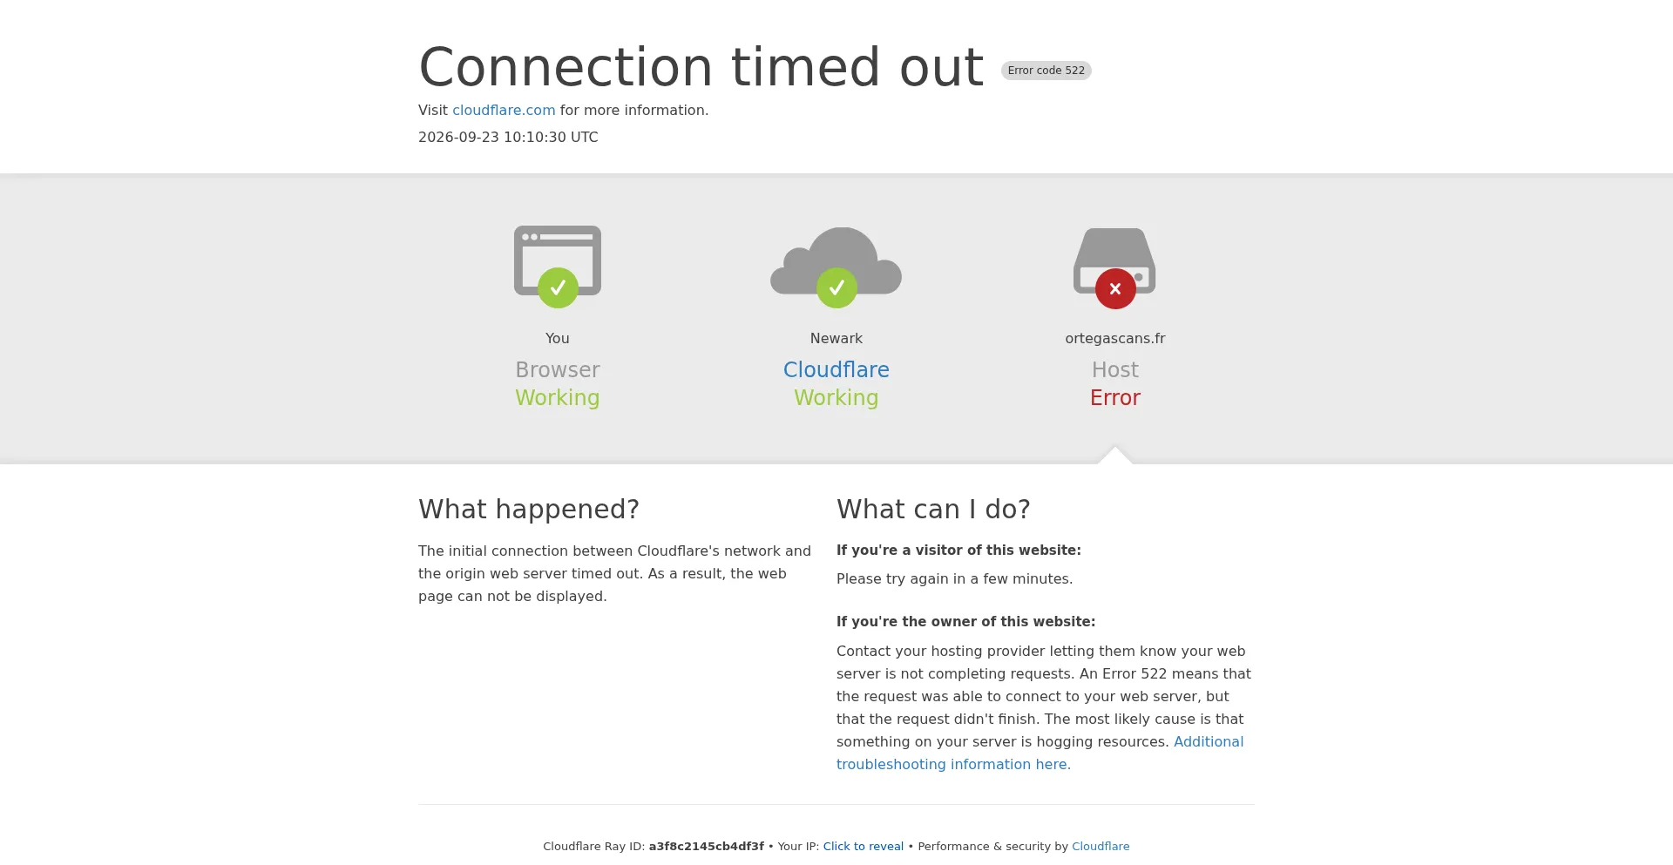Click the Ray ID a3f8c2145cb4df3f
The height and width of the screenshot is (865, 1673).
[x=706, y=847]
